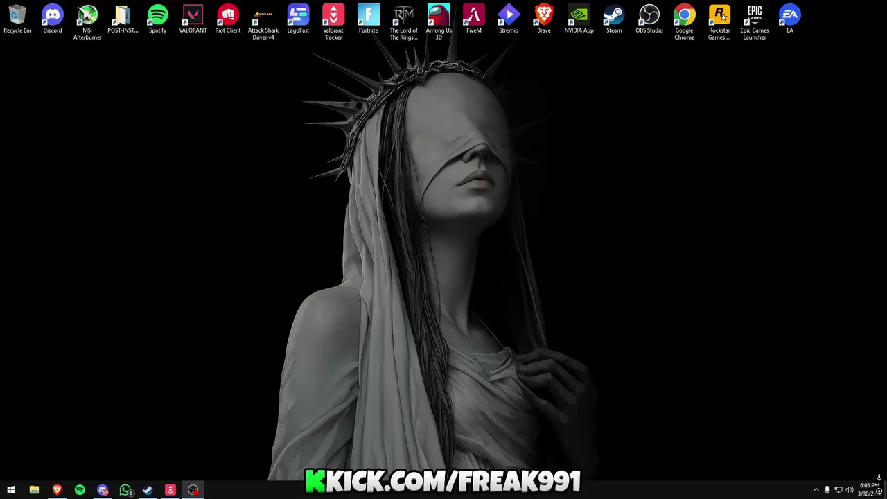
Task: Select the Steam desktop shortcut
Action: click(x=614, y=19)
